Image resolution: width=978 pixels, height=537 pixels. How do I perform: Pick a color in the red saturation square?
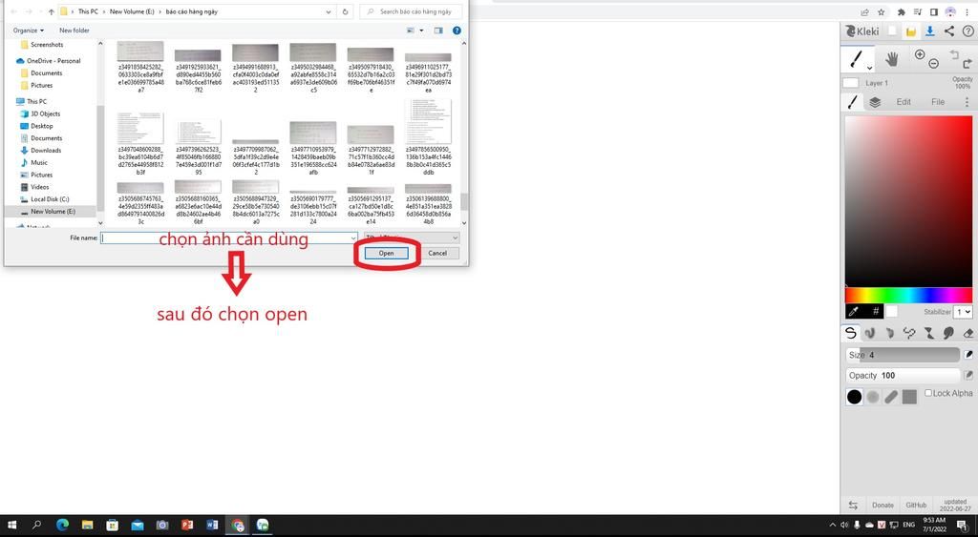908,201
